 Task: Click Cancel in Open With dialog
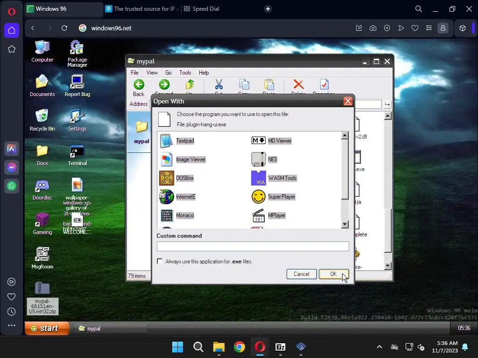[301, 274]
